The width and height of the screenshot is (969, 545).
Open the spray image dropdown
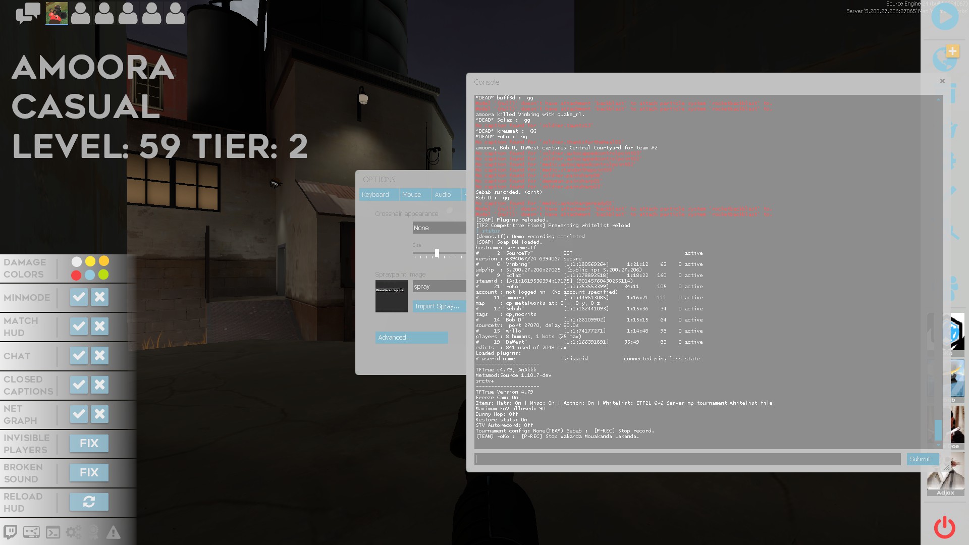(439, 286)
